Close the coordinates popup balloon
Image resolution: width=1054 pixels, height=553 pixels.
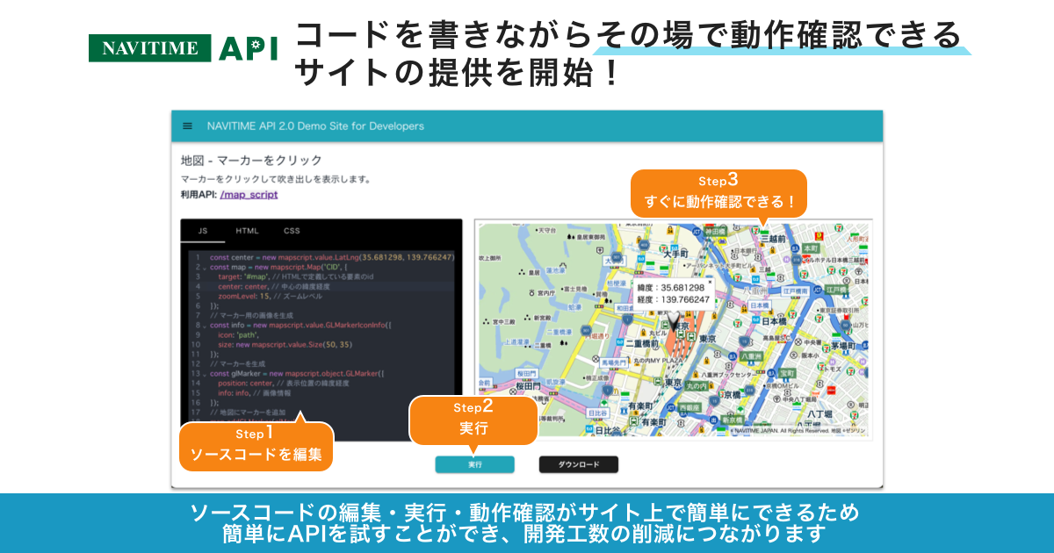711,281
